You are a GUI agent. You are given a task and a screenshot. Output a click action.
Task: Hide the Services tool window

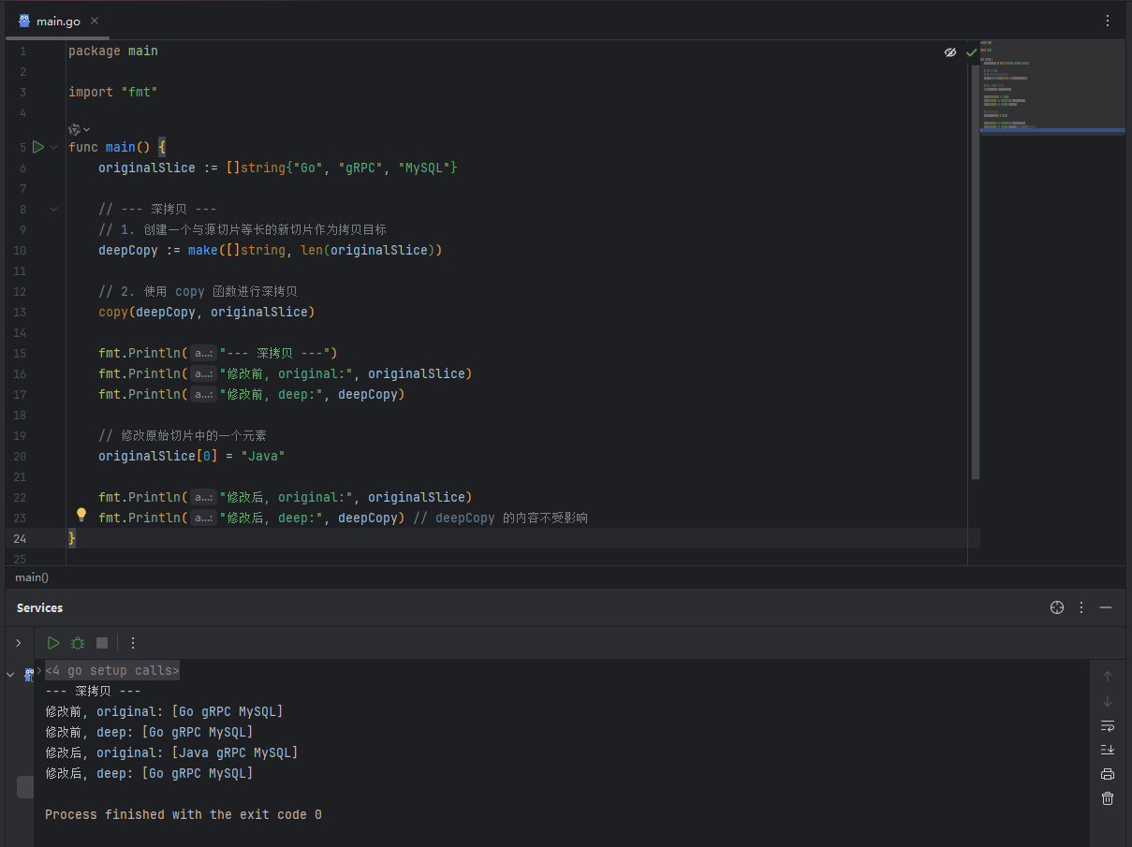click(x=1106, y=607)
